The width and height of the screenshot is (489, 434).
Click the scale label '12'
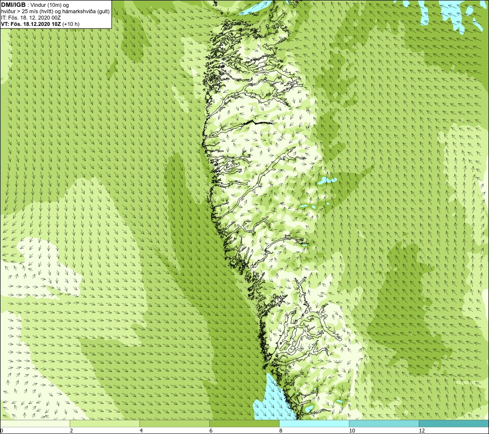click(x=422, y=431)
